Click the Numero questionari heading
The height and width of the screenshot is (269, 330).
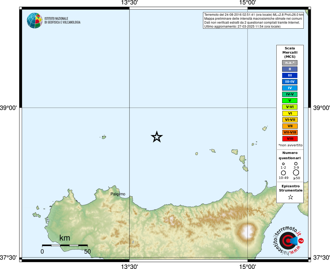point(290,156)
